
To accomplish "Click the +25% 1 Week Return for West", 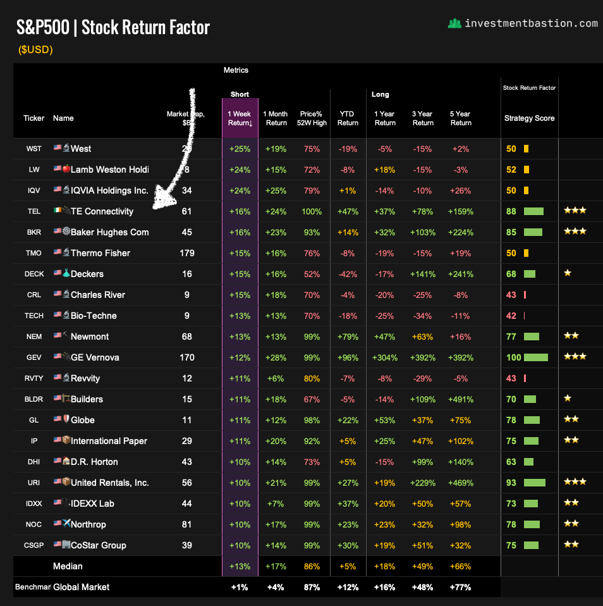I will 240,149.
